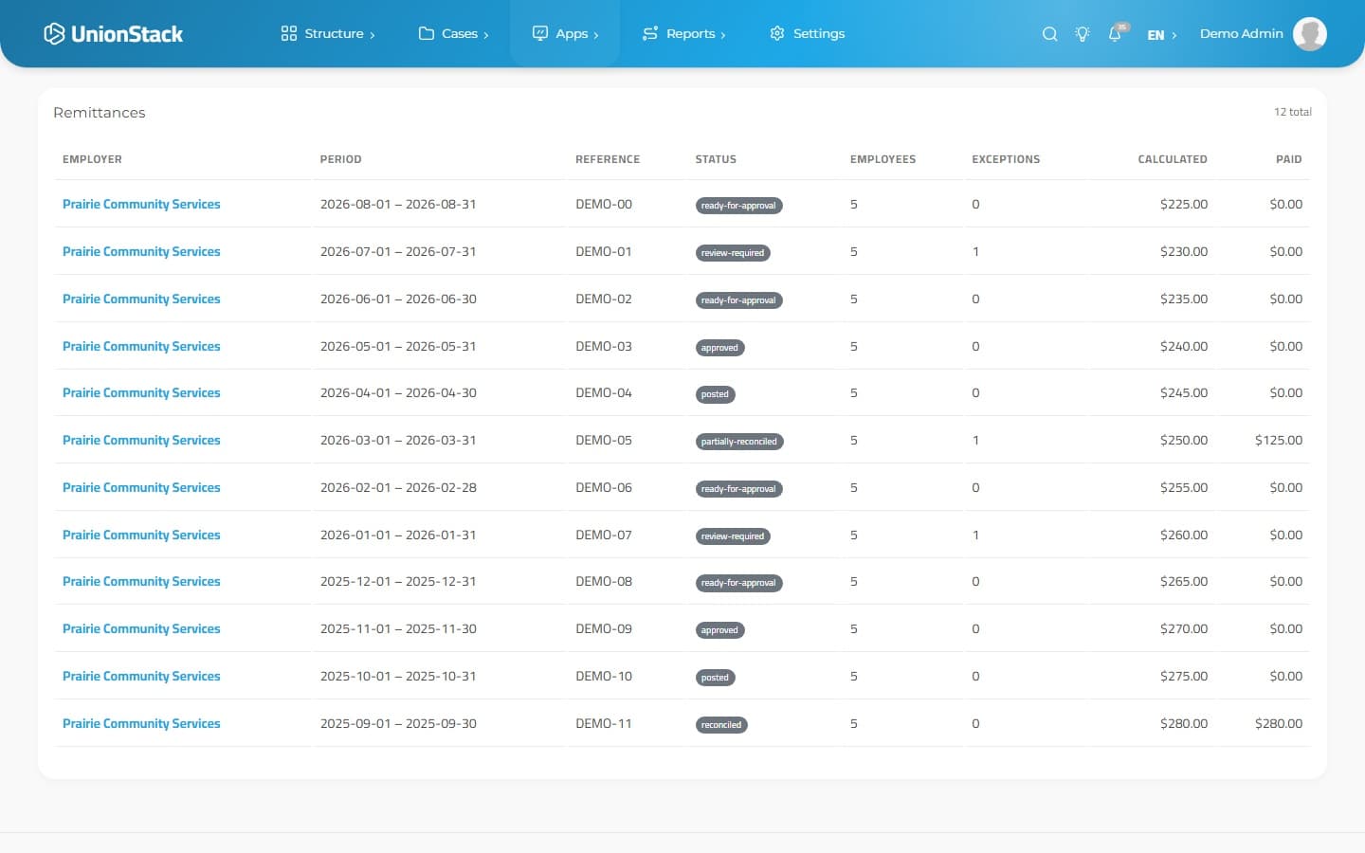This screenshot has width=1365, height=853.
Task: Open Prairie Community Services for DEMO-02
Action: click(x=141, y=299)
